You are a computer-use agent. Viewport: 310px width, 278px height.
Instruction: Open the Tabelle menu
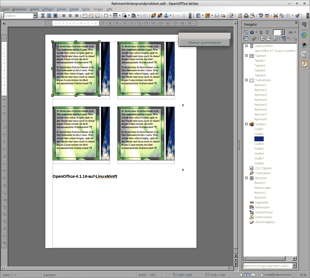(74, 9)
